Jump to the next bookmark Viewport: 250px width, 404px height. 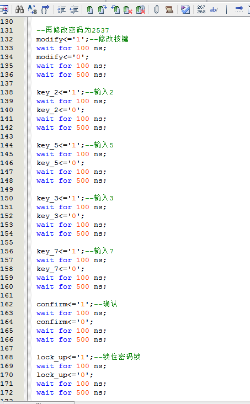coord(103,9)
